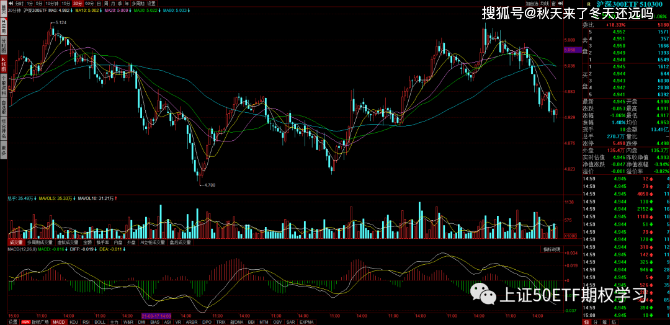The height and width of the screenshot is (325, 670).
Task: Open 设置 in the top period bar
Action: tap(151, 3)
